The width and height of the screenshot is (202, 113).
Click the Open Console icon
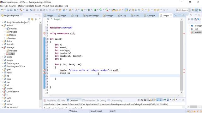tap(174, 100)
